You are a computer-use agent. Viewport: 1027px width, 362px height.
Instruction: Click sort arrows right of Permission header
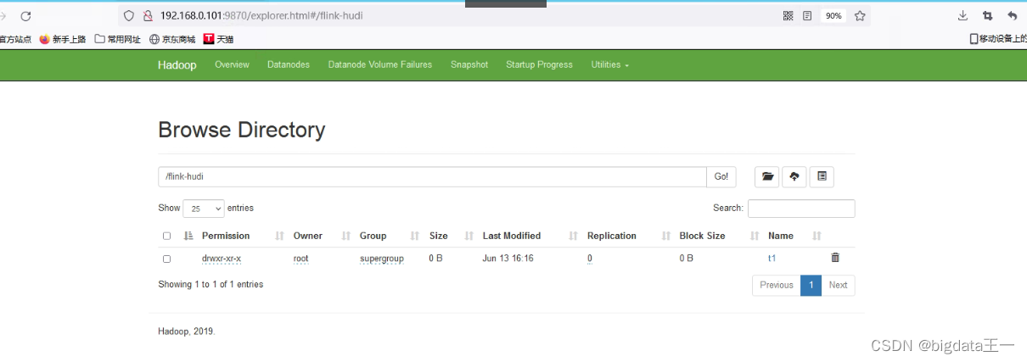(x=279, y=236)
